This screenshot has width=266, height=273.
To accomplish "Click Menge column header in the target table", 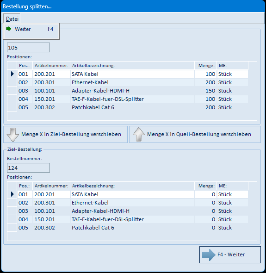I will click(206, 186).
